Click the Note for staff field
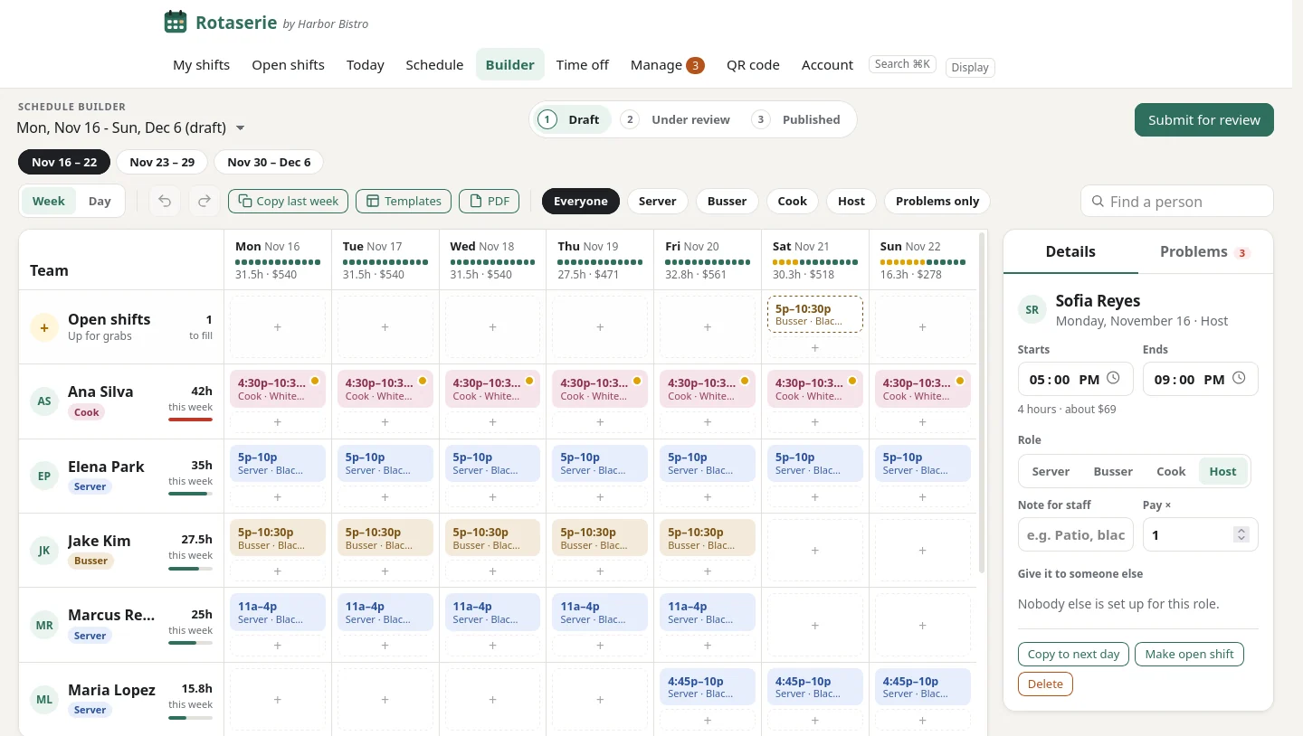The image size is (1303, 736). click(1074, 535)
